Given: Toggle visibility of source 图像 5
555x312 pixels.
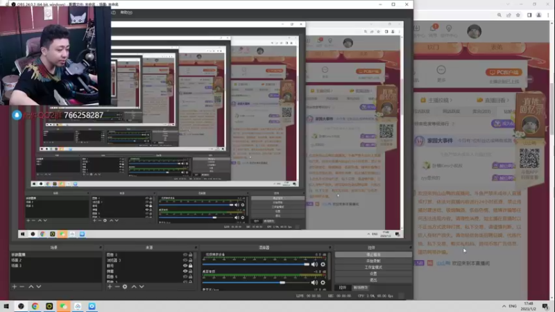Looking at the screenshot, I should [x=185, y=277].
